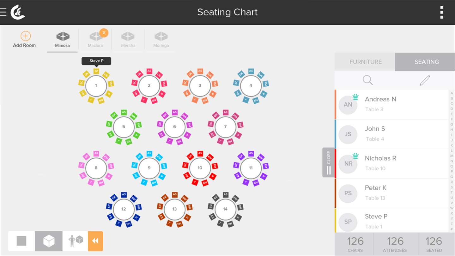Click the Add Room plus icon
This screenshot has width=455, height=256.
(25, 36)
